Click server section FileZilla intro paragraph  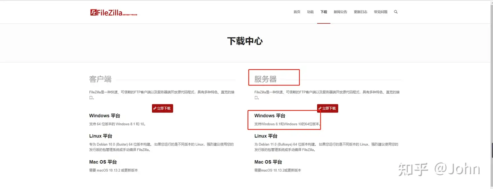coord(327,95)
